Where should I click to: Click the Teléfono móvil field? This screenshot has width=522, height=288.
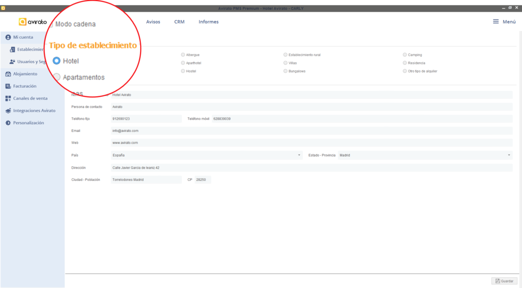click(x=362, y=119)
